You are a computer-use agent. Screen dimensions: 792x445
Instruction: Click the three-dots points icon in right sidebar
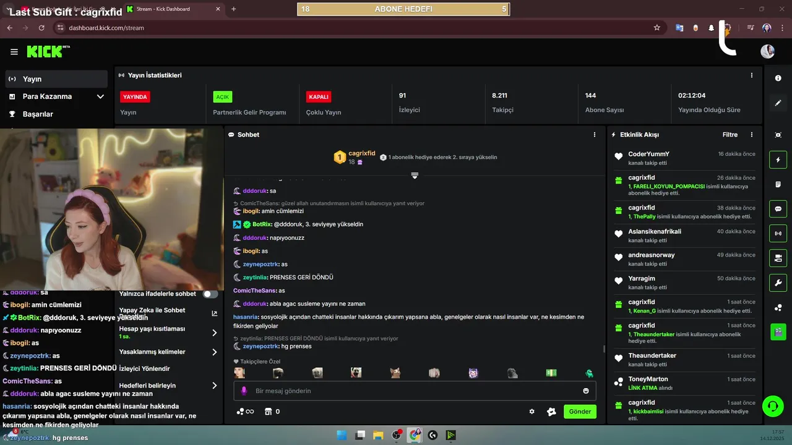(778, 308)
